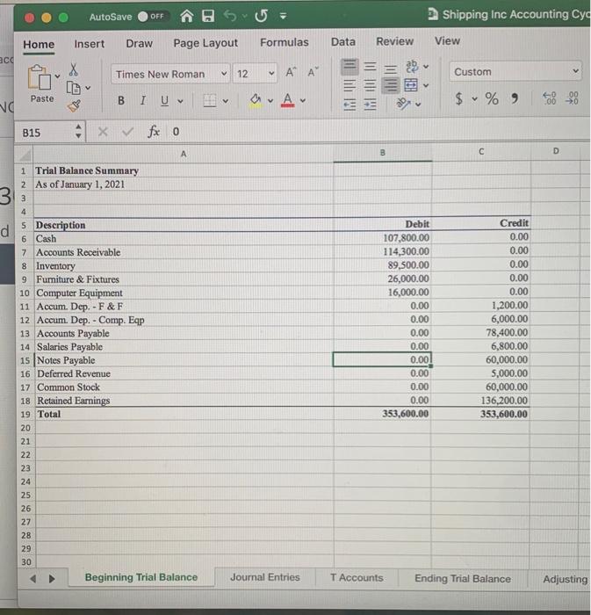Click Center text icon

point(370,85)
